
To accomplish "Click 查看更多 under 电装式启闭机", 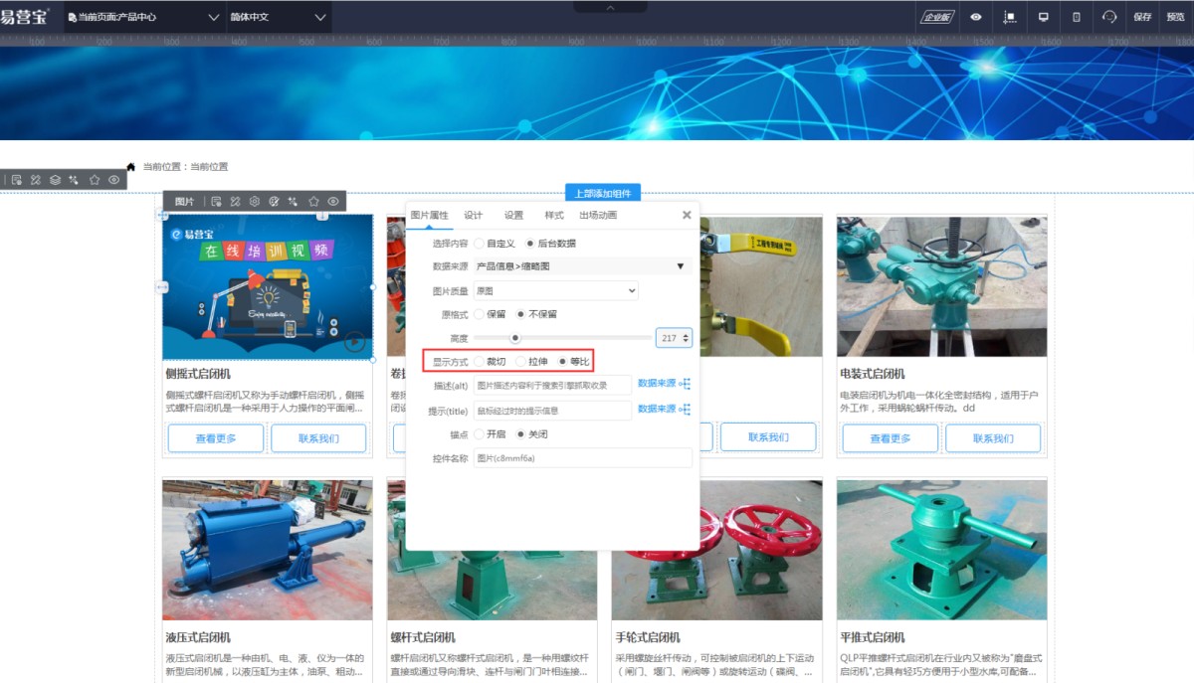I will click(891, 438).
